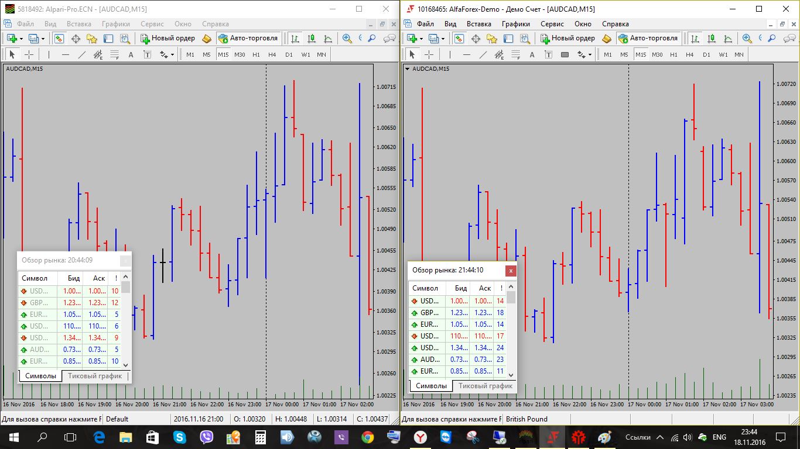Open Terminal panel icon in Alpari window
This screenshot has width=800, height=449.
point(108,39)
